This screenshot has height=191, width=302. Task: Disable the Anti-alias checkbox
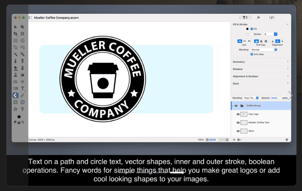(x=252, y=54)
